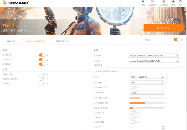Viewport: 187px width, 130px height.
Task: Click max tessellation factor slider (value 32)
Action: (x=147, y=103)
